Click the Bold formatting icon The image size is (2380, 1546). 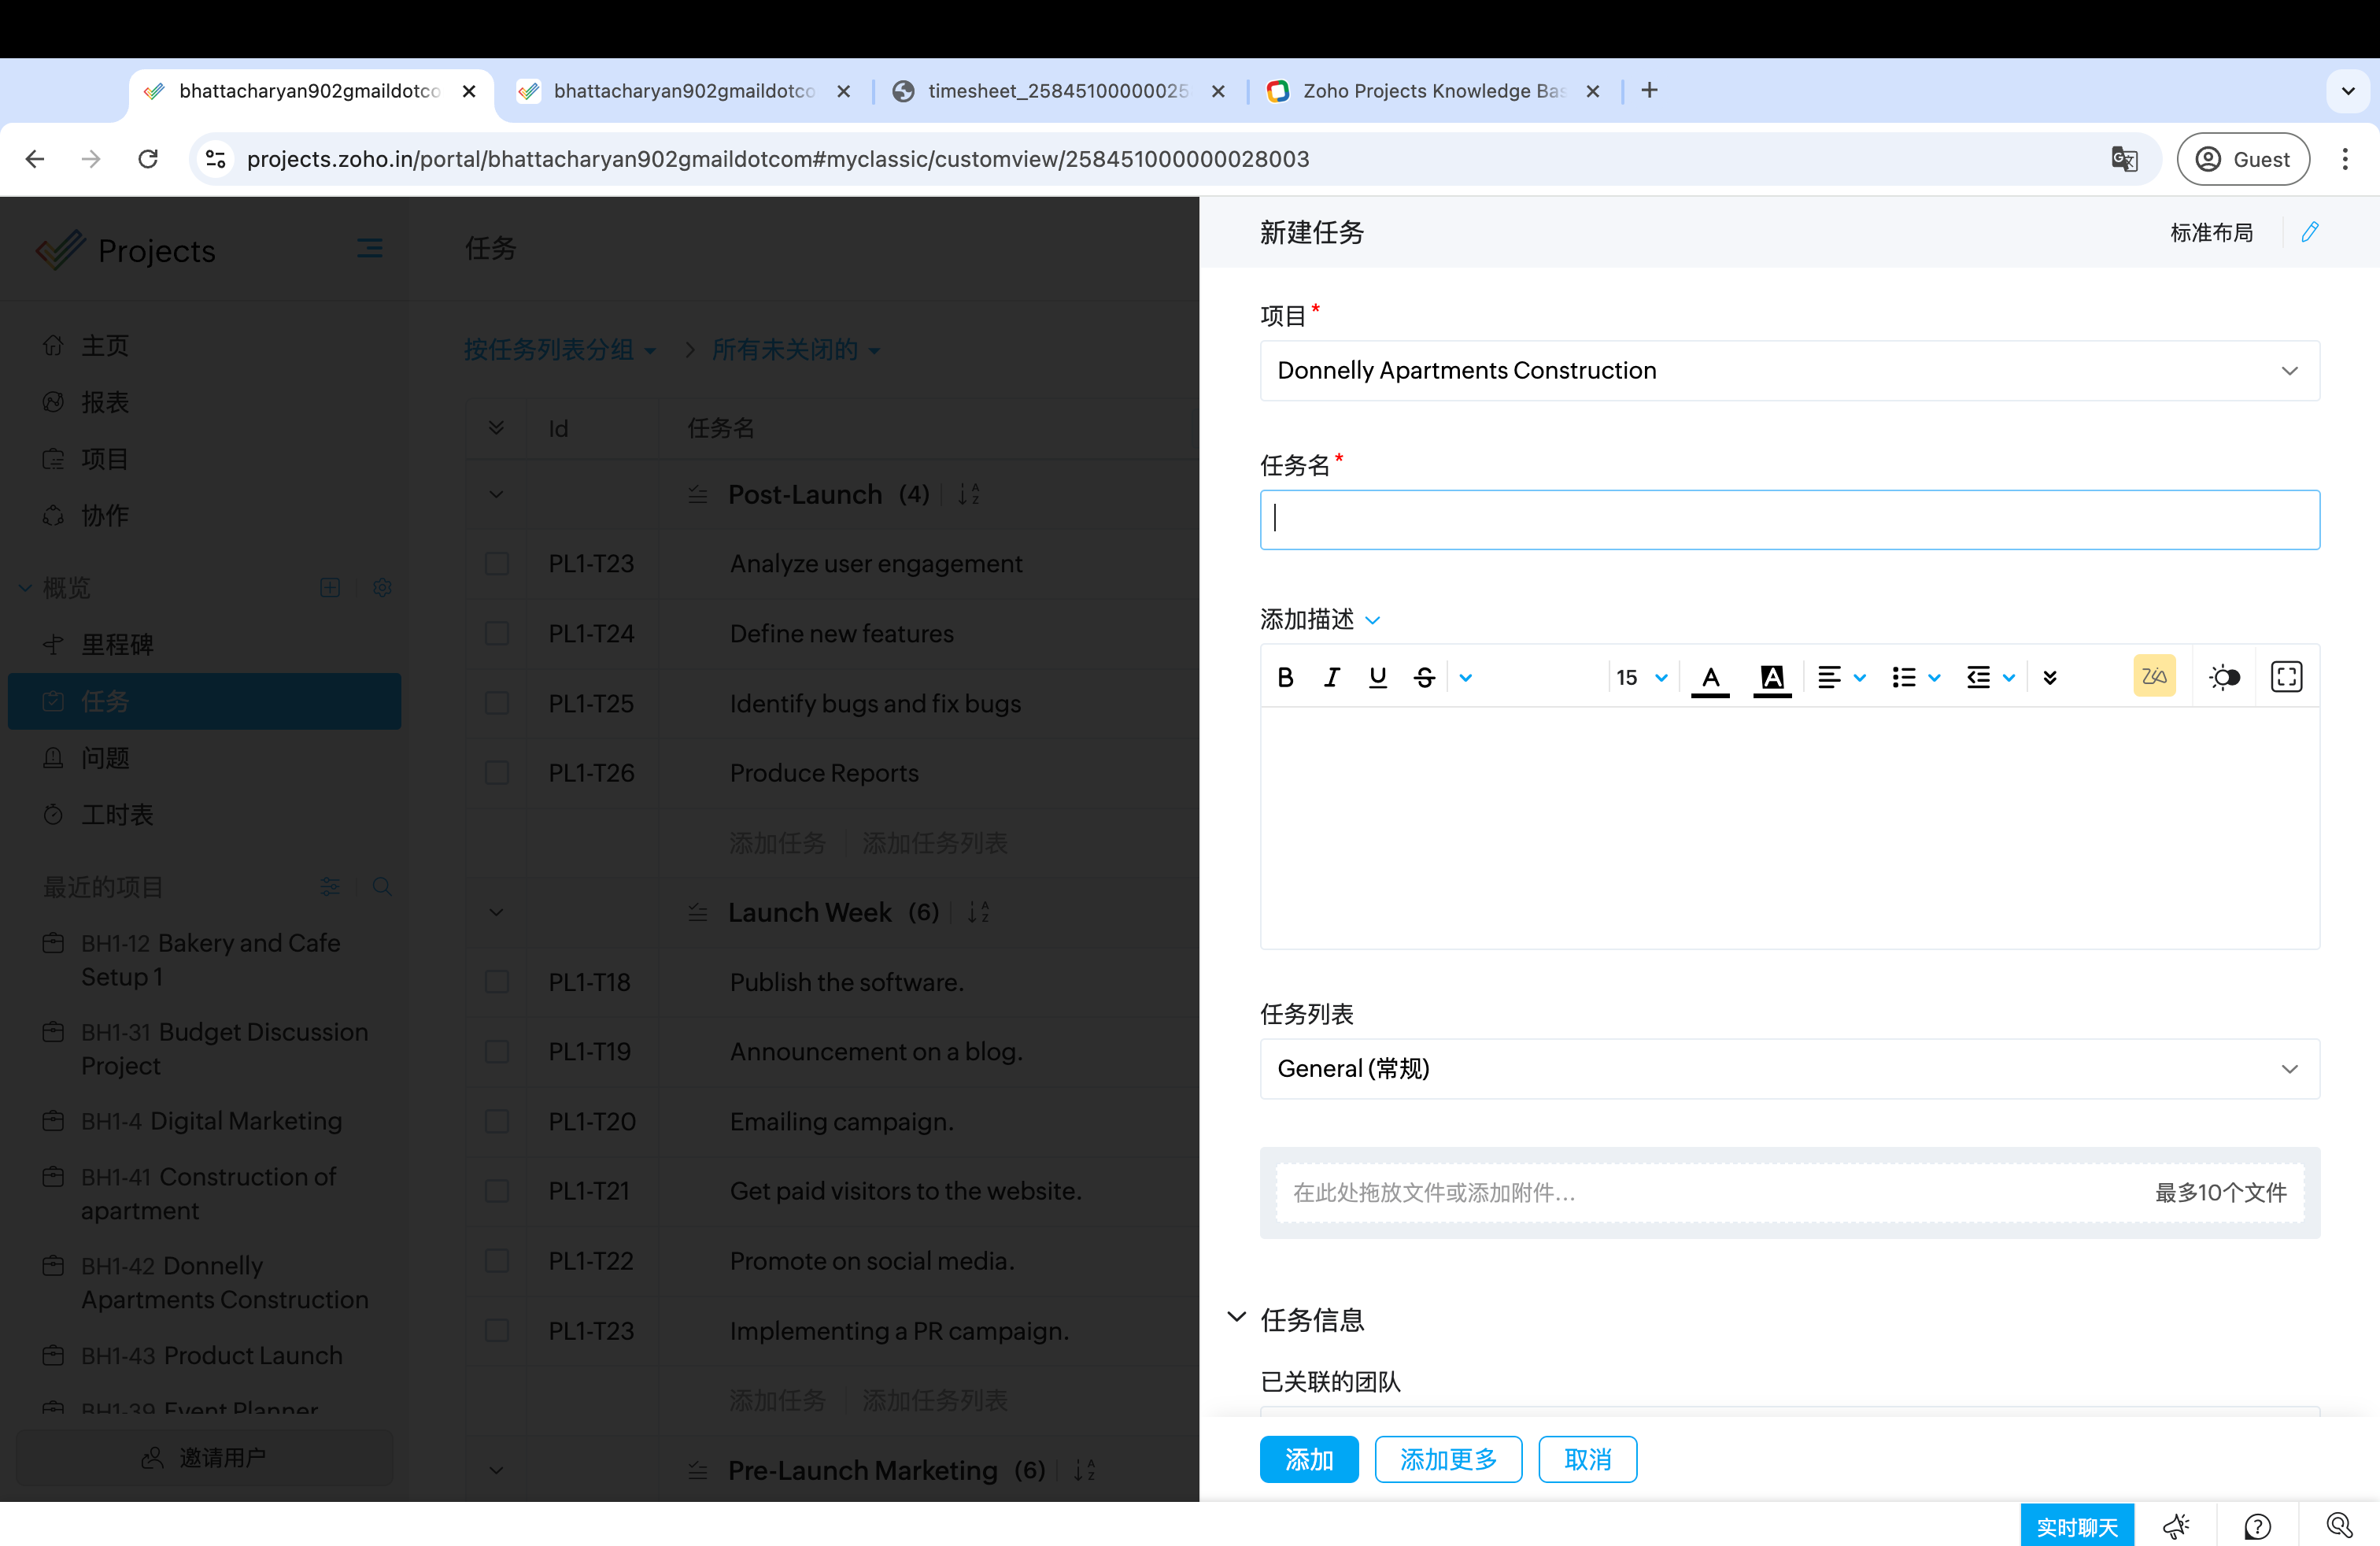point(1286,677)
